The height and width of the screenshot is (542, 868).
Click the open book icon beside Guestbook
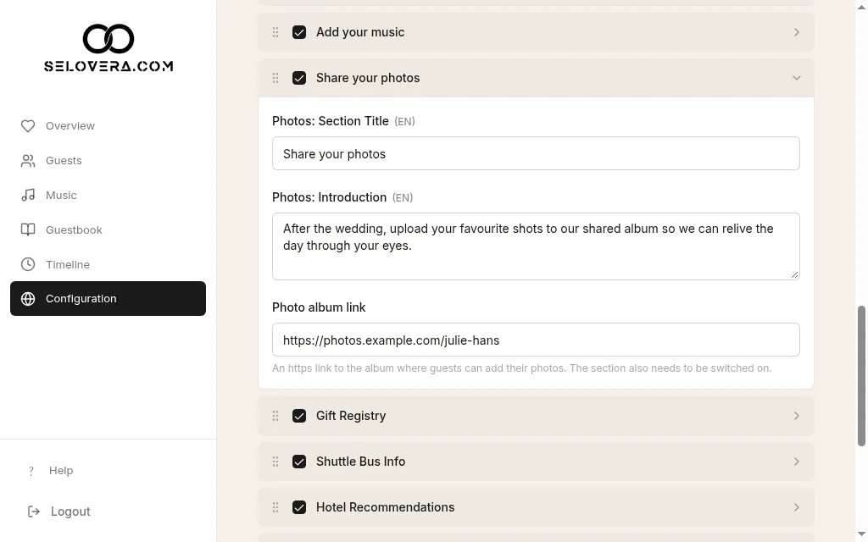click(x=28, y=230)
